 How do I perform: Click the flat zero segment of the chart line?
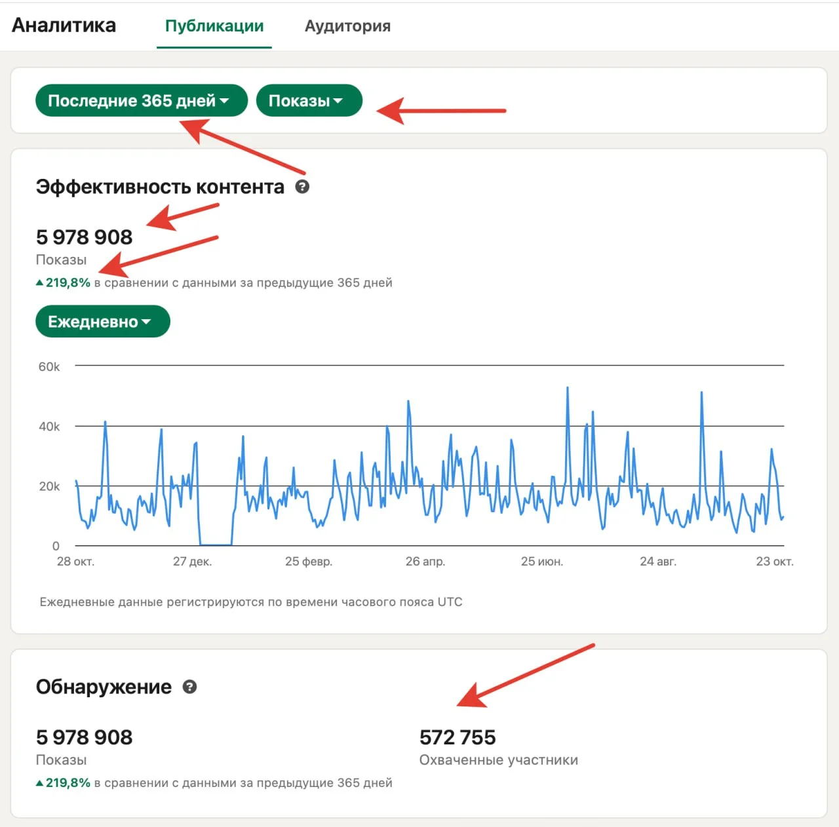point(216,545)
